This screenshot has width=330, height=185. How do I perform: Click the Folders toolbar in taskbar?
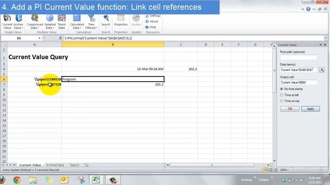click(263, 180)
